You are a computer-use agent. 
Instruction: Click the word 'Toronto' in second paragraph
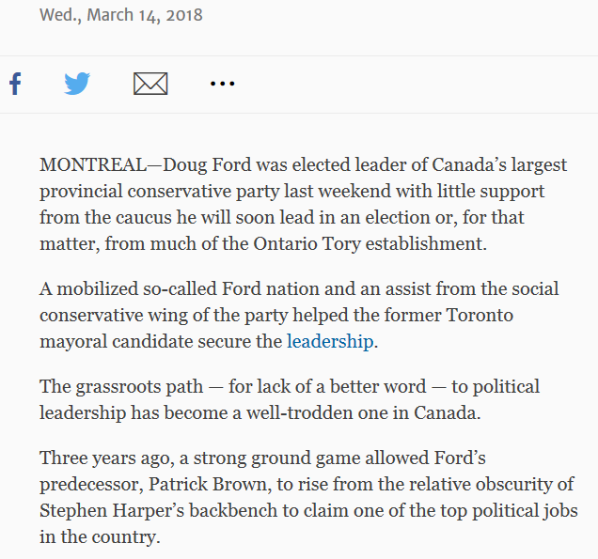[x=480, y=315]
